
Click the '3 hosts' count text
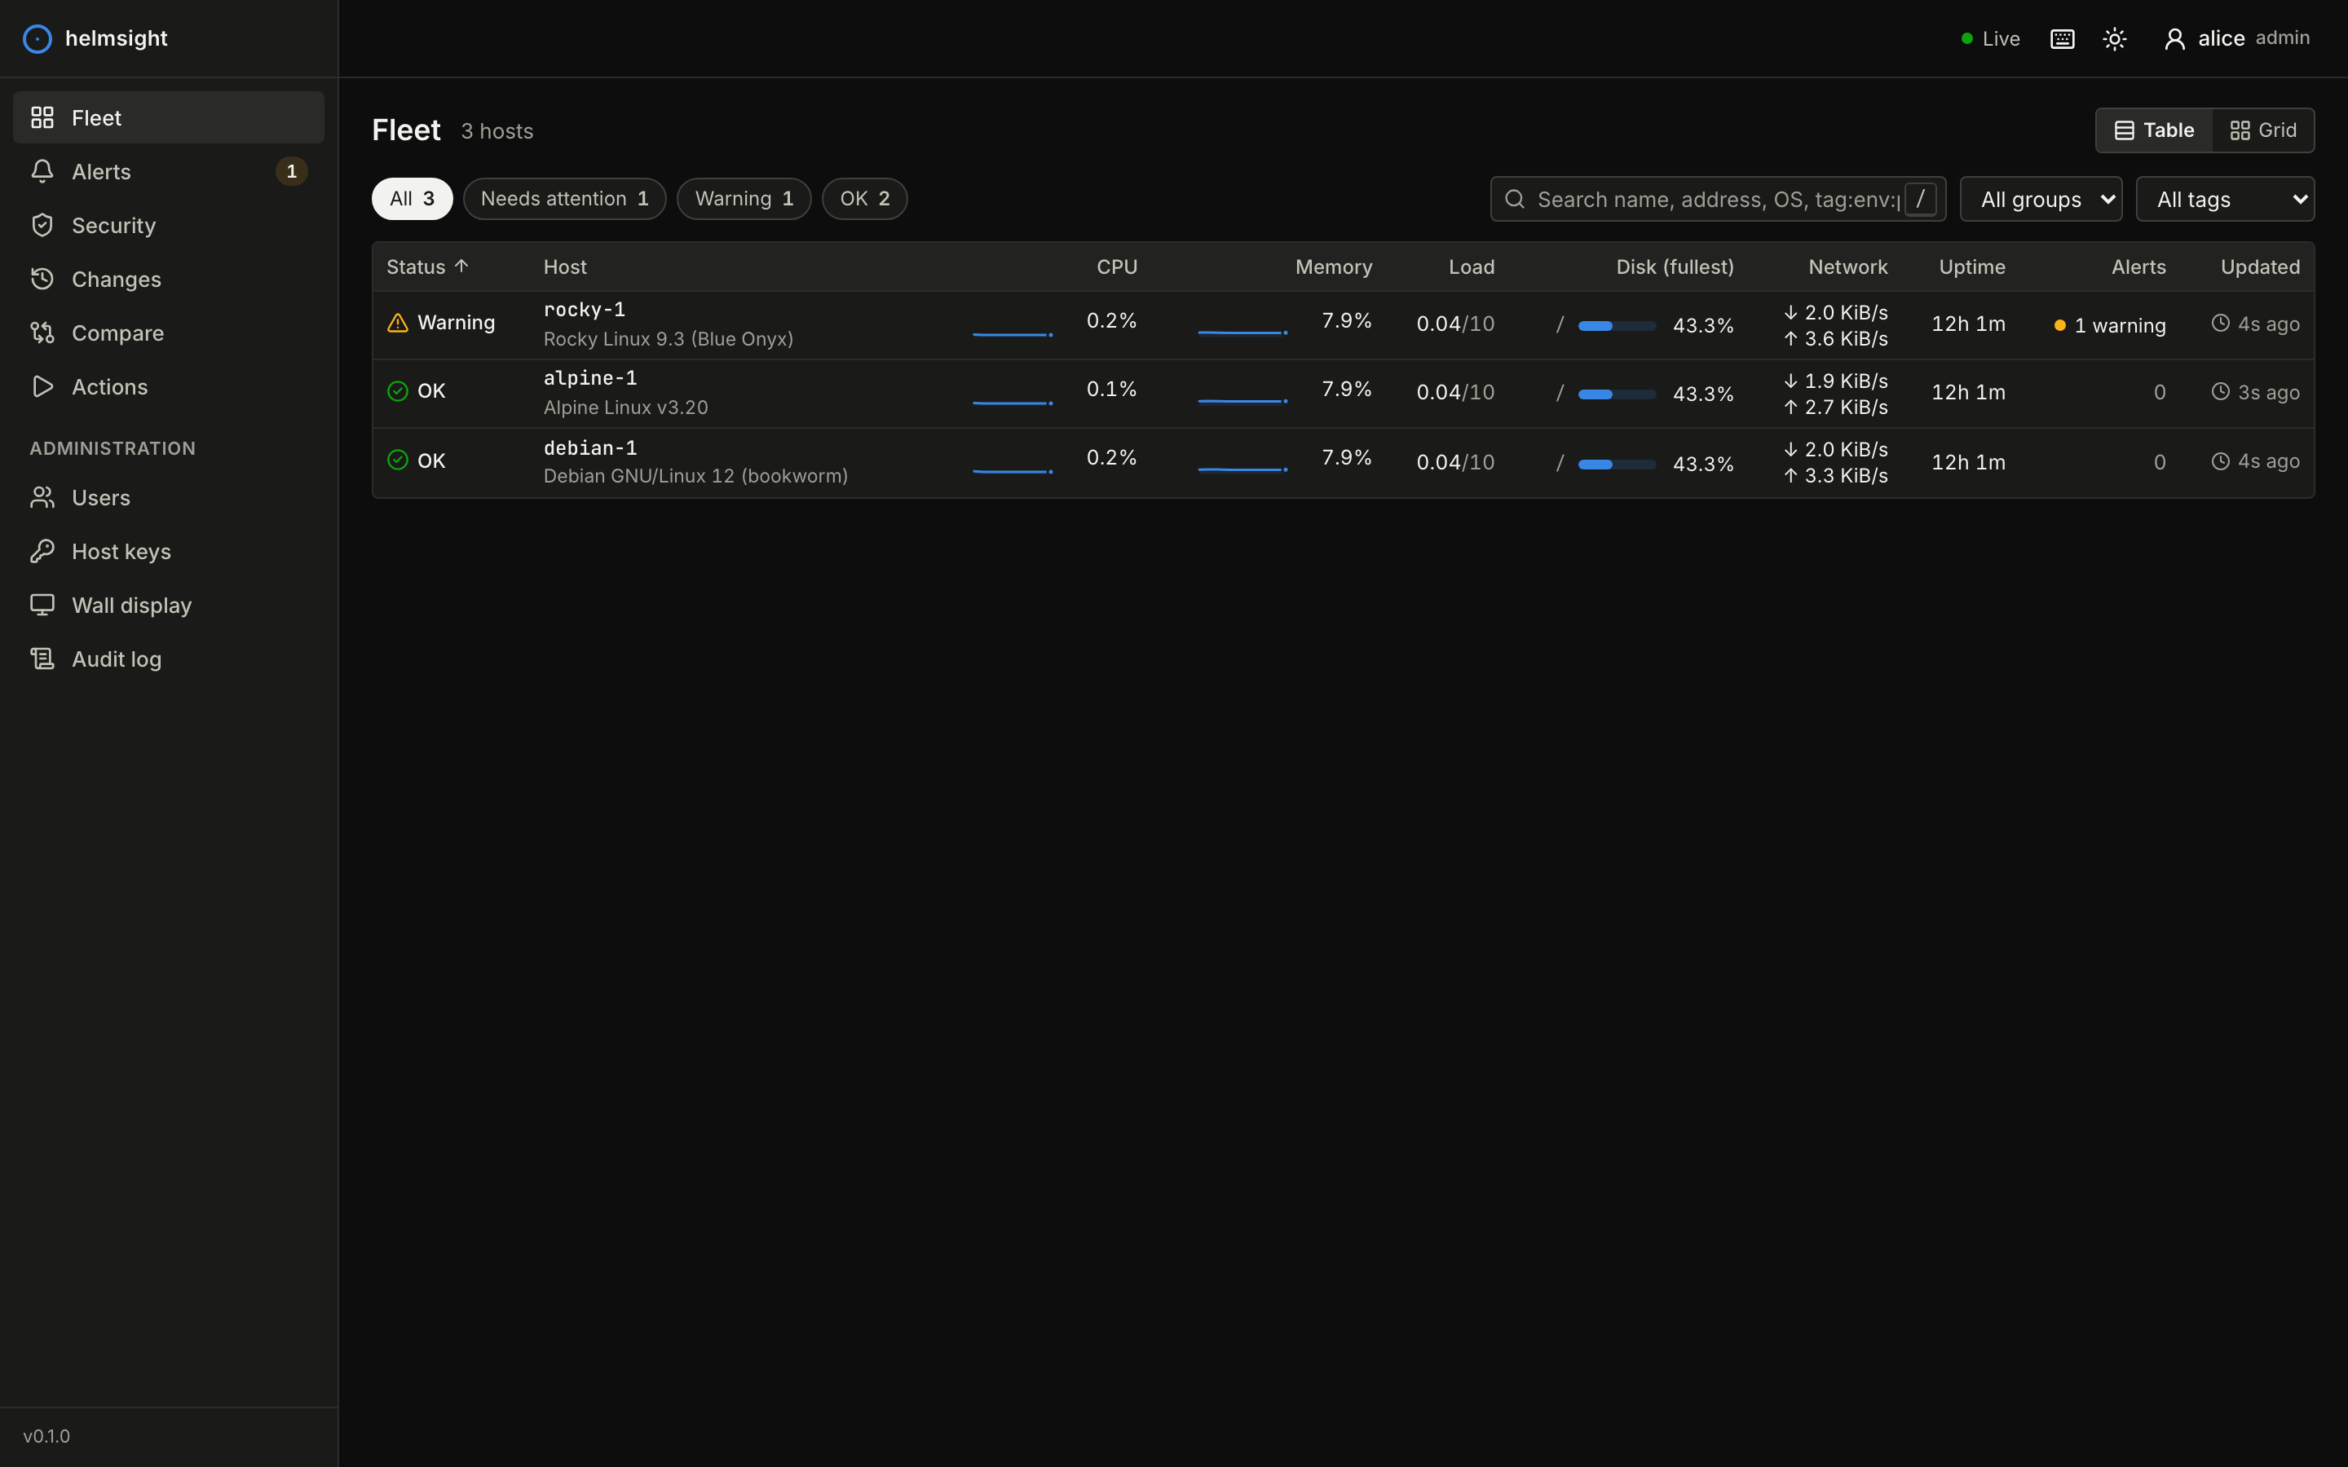(x=497, y=131)
